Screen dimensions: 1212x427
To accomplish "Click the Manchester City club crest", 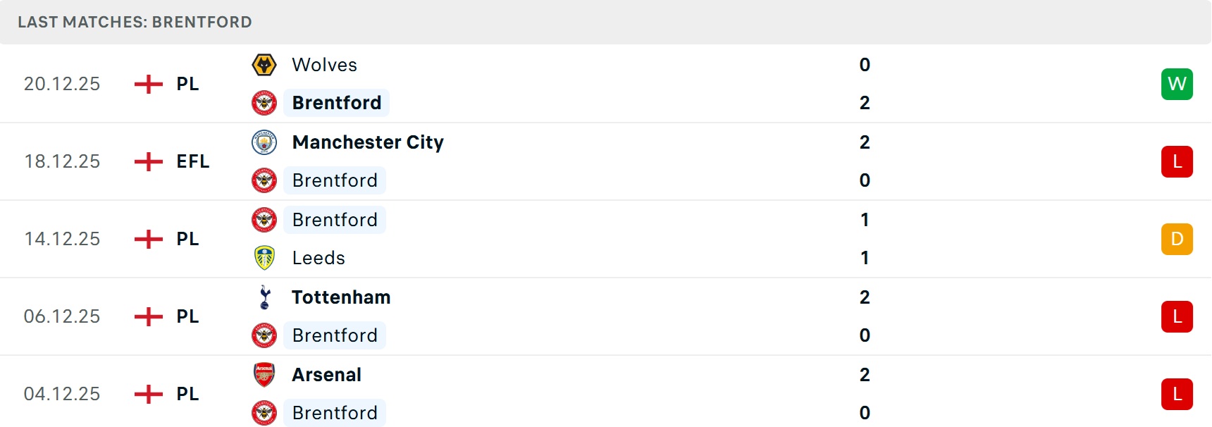I will point(264,142).
